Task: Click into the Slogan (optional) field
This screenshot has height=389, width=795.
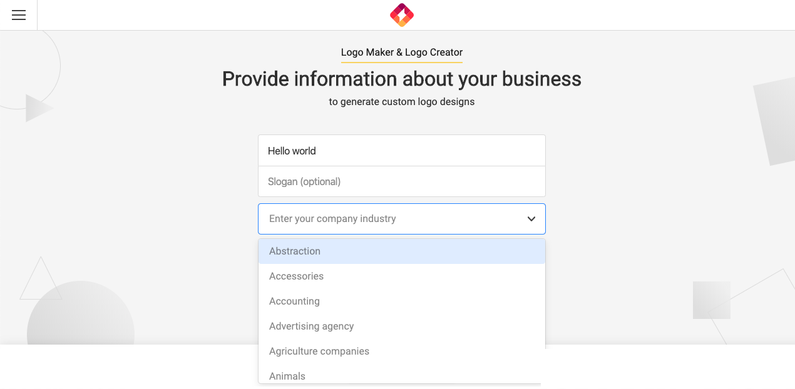Action: click(x=402, y=181)
